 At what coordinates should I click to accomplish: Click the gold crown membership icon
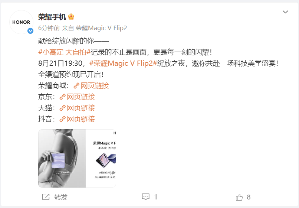click(71, 17)
